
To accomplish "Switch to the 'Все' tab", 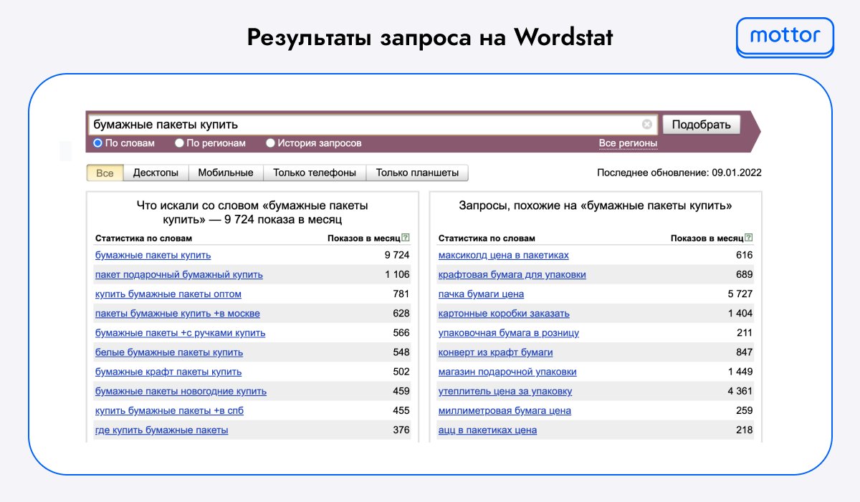I will pos(105,173).
